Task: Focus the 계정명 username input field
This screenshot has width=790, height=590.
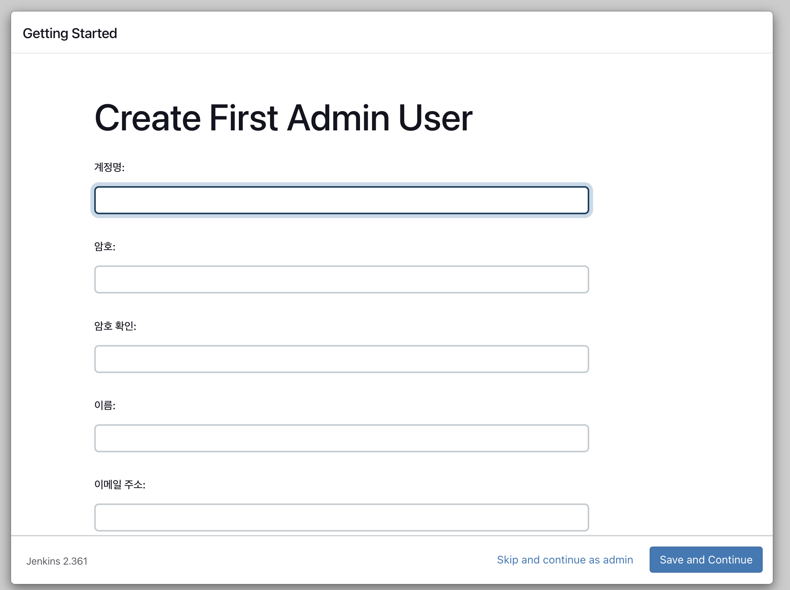Action: point(341,200)
